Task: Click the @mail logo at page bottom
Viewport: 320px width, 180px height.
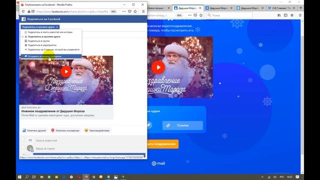Action: 158,163
